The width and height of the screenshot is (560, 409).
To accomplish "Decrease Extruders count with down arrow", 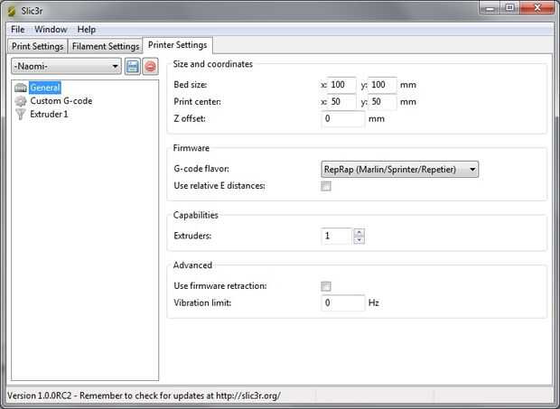I will [x=359, y=240].
